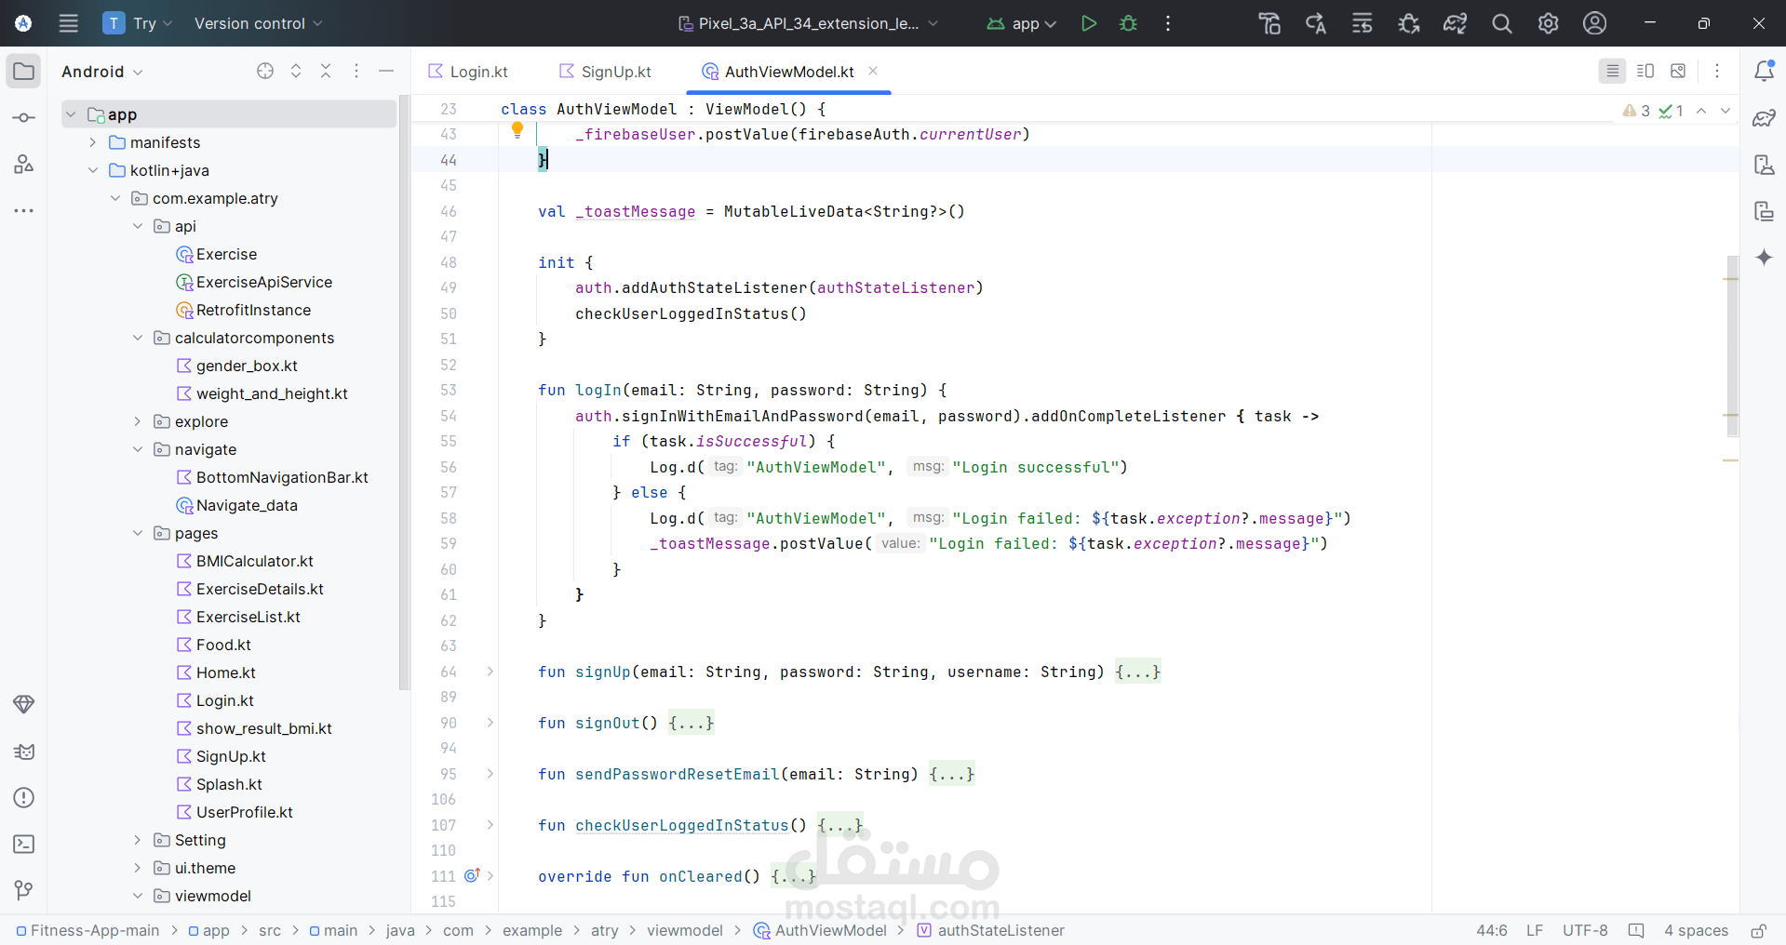The height and width of the screenshot is (945, 1786).
Task: Open the Git tool window
Action: point(24,891)
